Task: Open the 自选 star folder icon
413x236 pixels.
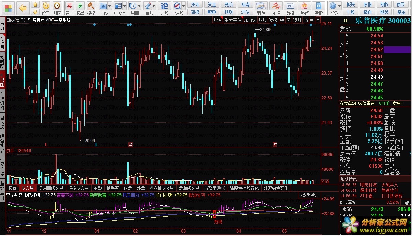Action: (103, 6)
